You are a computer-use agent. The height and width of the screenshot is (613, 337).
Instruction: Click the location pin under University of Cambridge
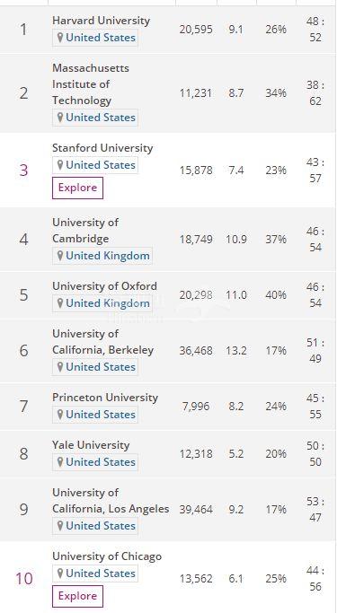pos(60,256)
